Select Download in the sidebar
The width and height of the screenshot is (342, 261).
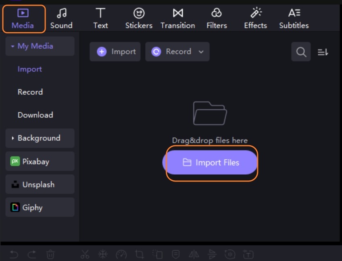35,115
